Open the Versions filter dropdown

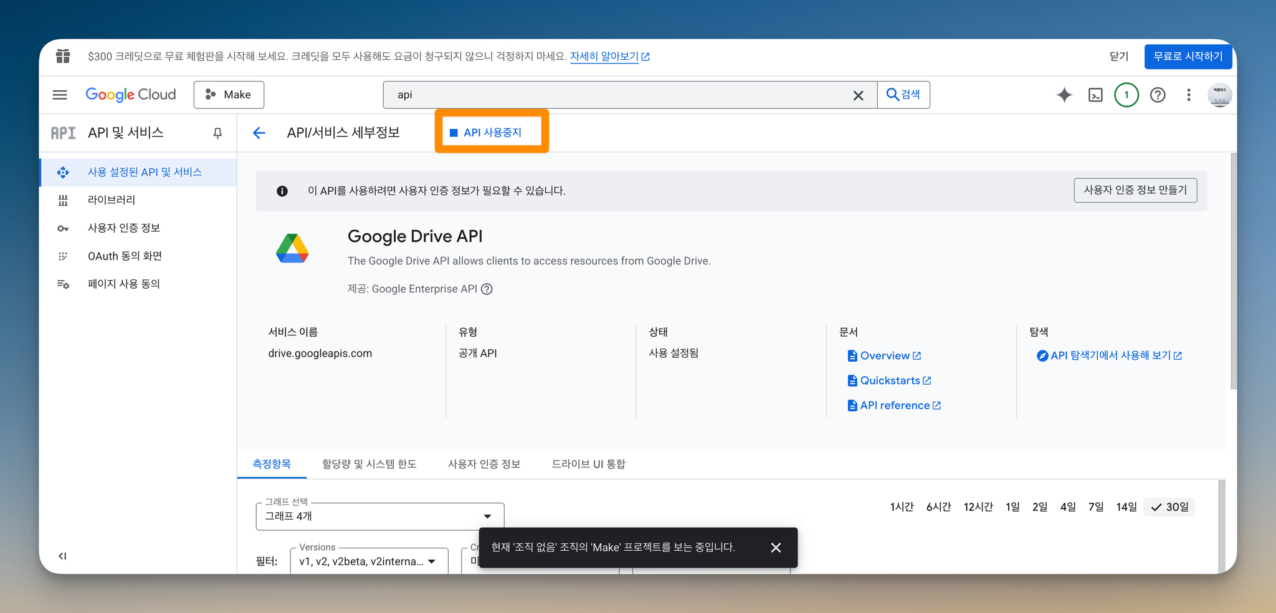(x=369, y=561)
